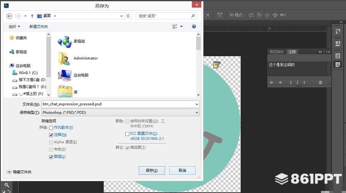Image resolution: width=346 pixels, height=193 pixels.
Task: Select Win8.1 (C:) drive
Action: coord(25,73)
